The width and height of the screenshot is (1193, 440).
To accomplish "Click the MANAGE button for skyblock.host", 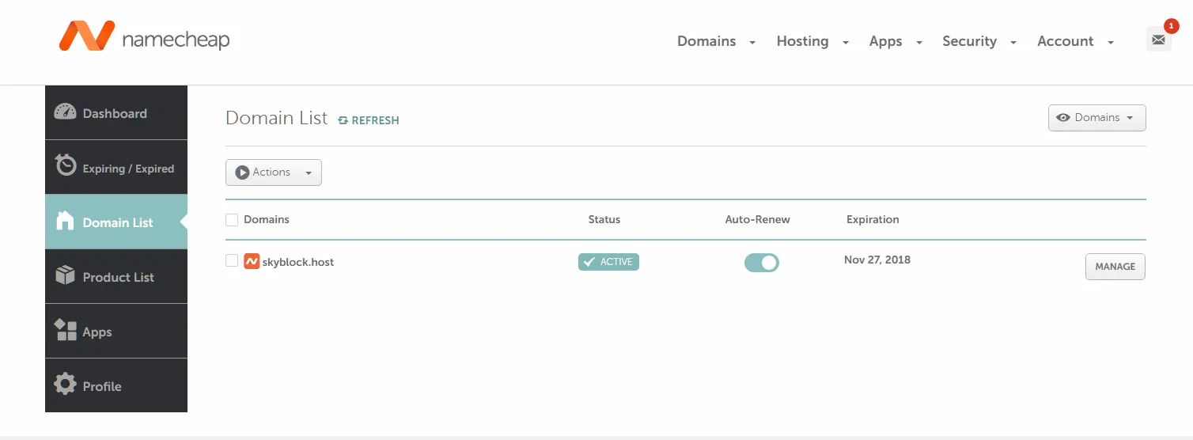I will [1115, 267].
